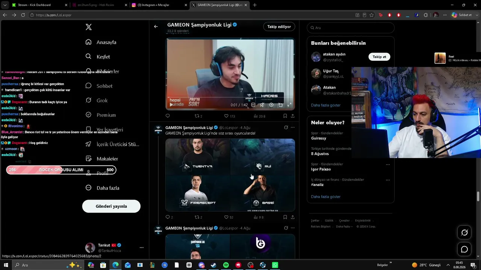Viewport: 481px width, 270px height.
Task: Expand the browser tab search dropdown
Action: click(5, 5)
